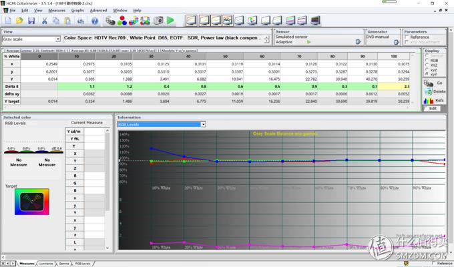The image size is (454, 267).
Task: Open a file with the folder icon
Action: tap(19, 21)
